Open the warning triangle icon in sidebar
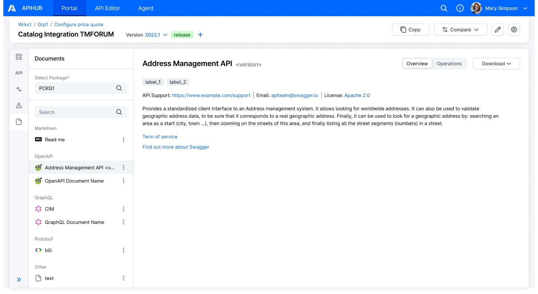Viewport: 538px width, 294px height. (19, 106)
